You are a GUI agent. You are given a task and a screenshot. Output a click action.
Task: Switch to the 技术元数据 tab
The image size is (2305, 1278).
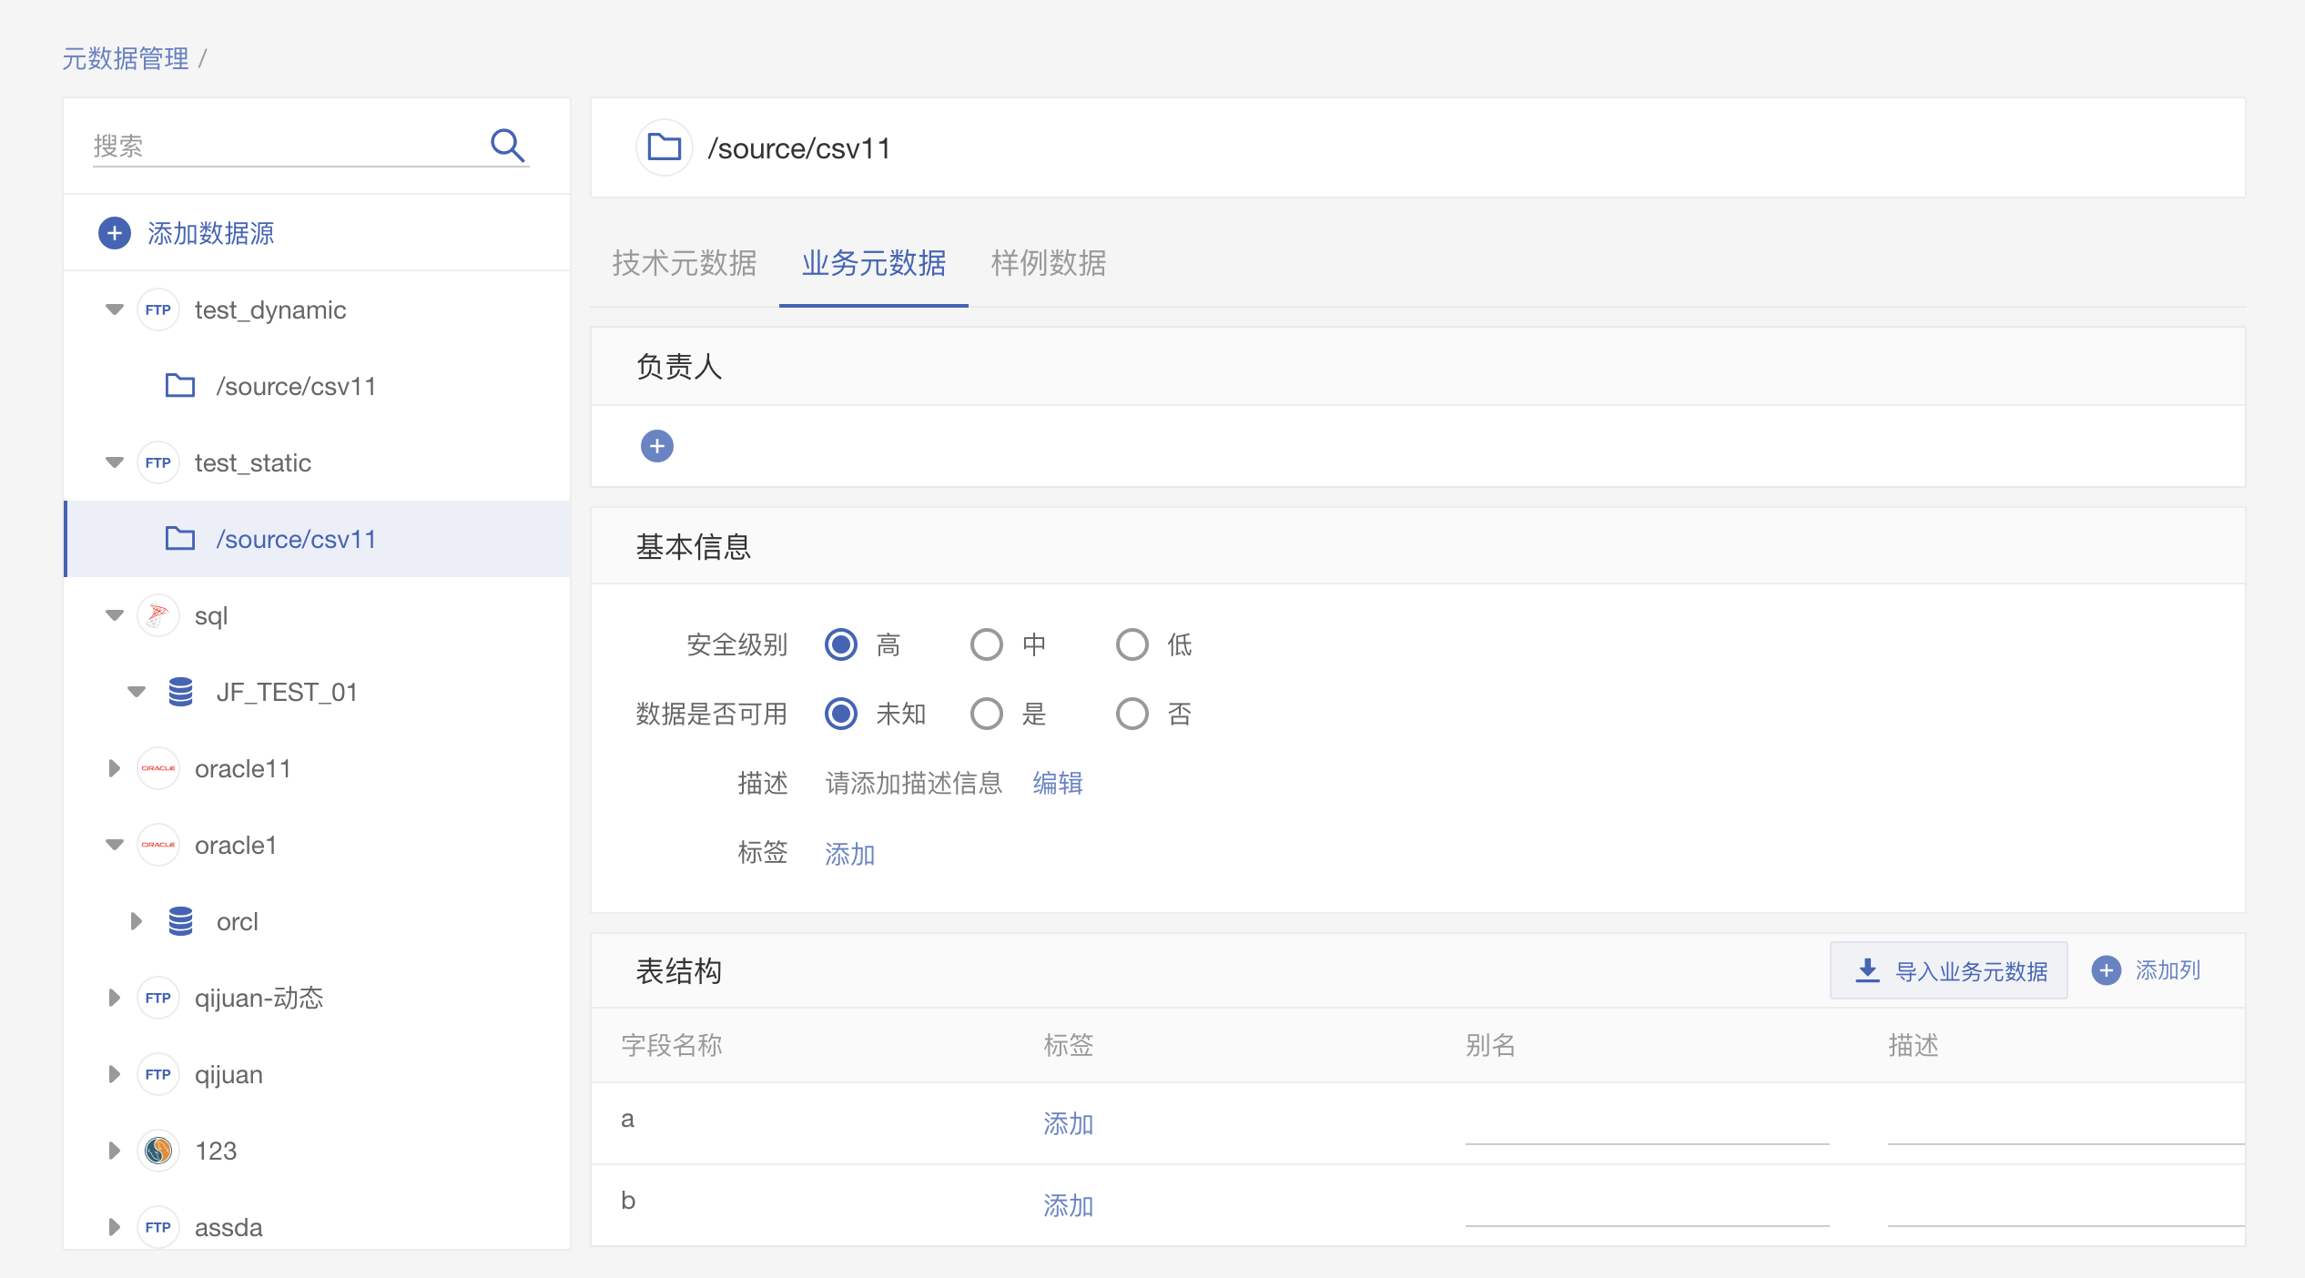[x=685, y=263]
